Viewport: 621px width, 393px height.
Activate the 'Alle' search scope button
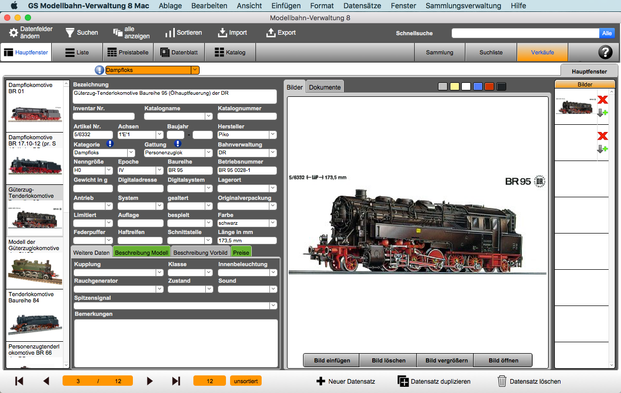(608, 33)
